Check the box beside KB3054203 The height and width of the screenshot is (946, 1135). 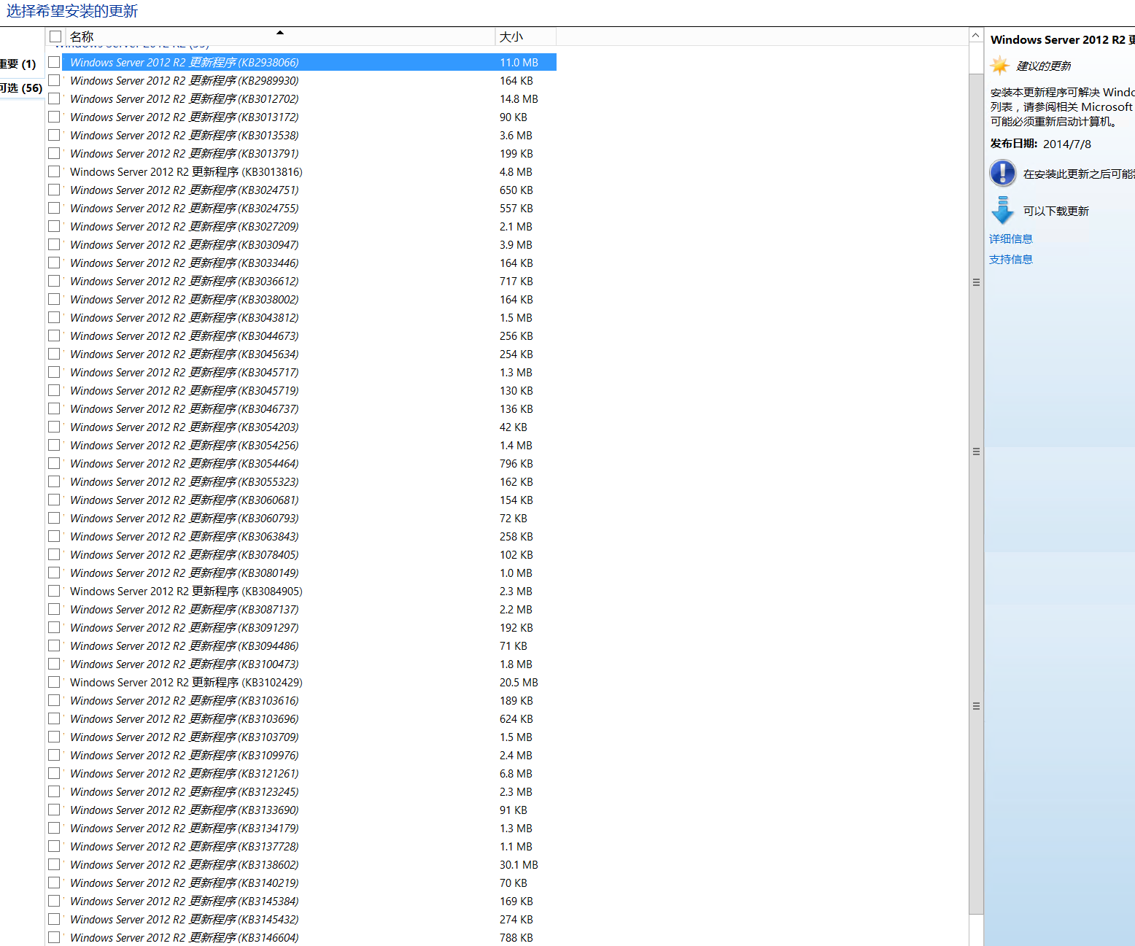pos(54,427)
